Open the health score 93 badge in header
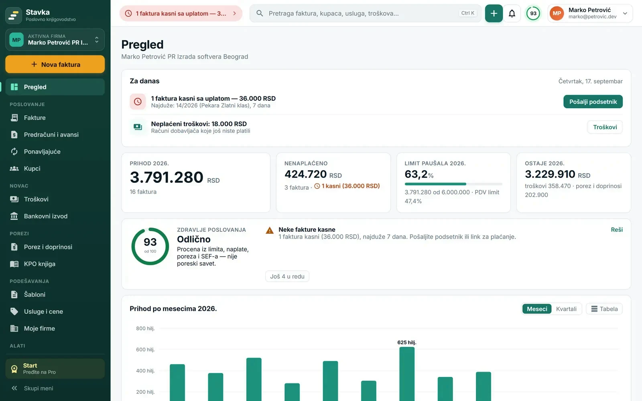 (533, 14)
